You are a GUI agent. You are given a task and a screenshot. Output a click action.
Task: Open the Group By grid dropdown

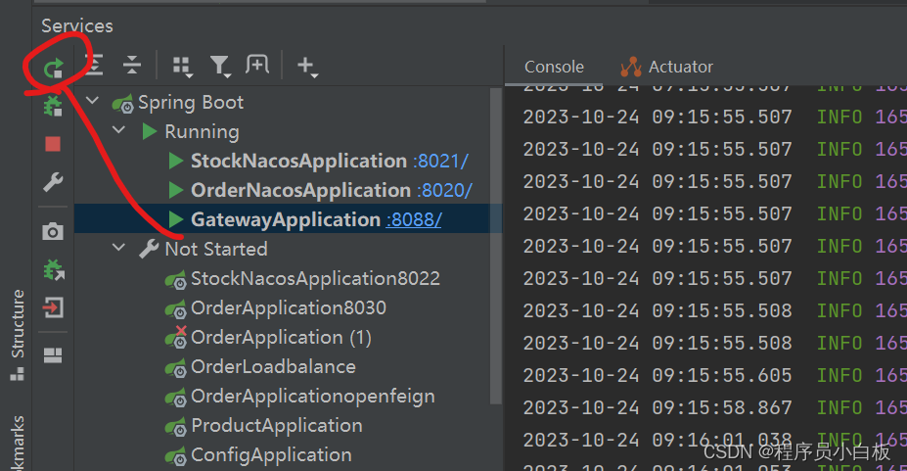tap(183, 67)
